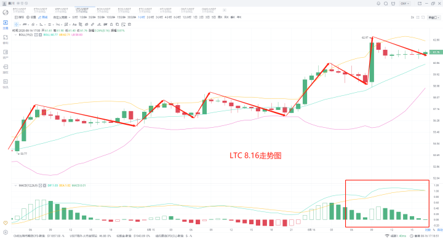Click the fullscreen expand icon beside 2s
The width and height of the screenshot is (443, 239).
[x=418, y=17]
